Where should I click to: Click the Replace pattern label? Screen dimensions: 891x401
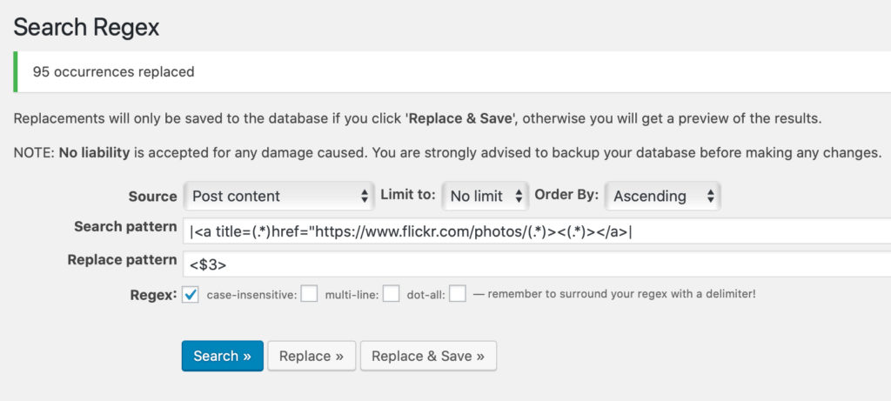click(122, 260)
